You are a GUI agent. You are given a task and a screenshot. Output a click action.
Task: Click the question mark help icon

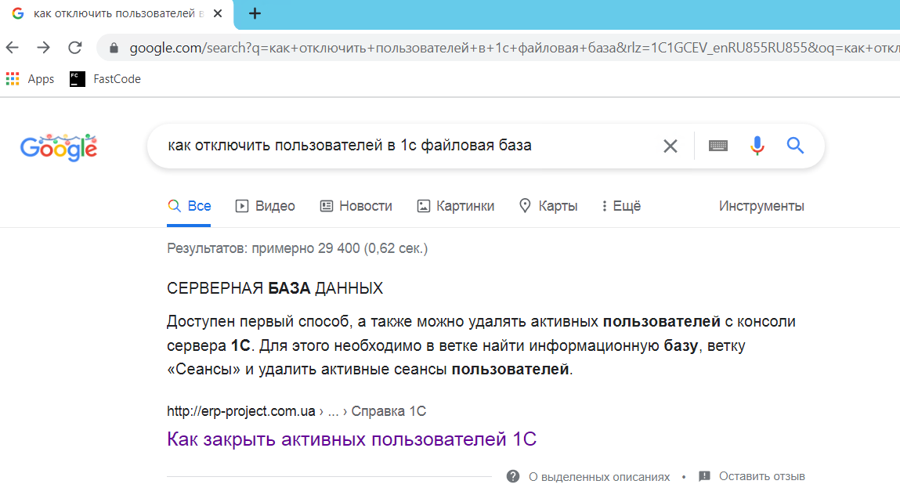point(513,477)
